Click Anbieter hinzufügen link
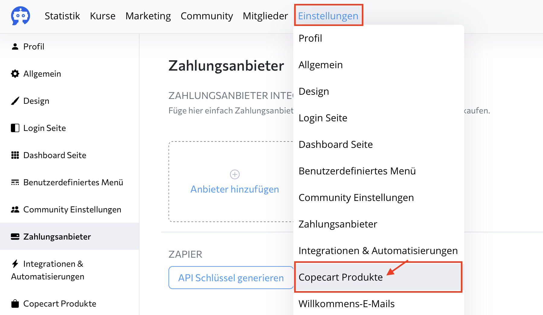The image size is (543, 315). coord(235,189)
